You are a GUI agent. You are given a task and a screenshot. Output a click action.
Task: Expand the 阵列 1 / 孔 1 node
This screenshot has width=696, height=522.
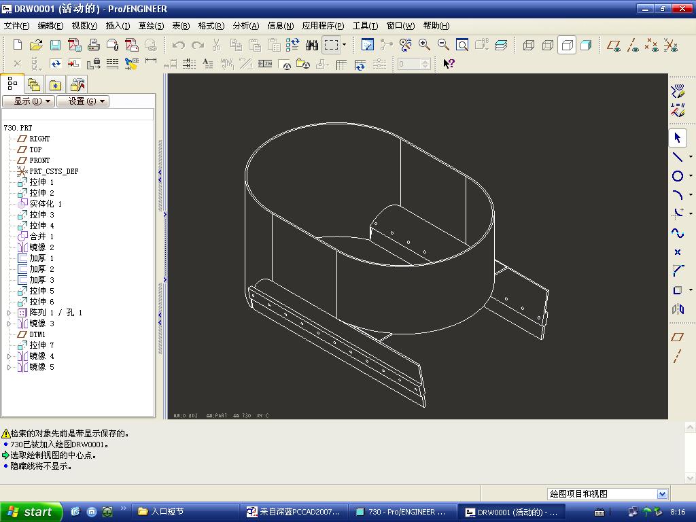point(9,313)
